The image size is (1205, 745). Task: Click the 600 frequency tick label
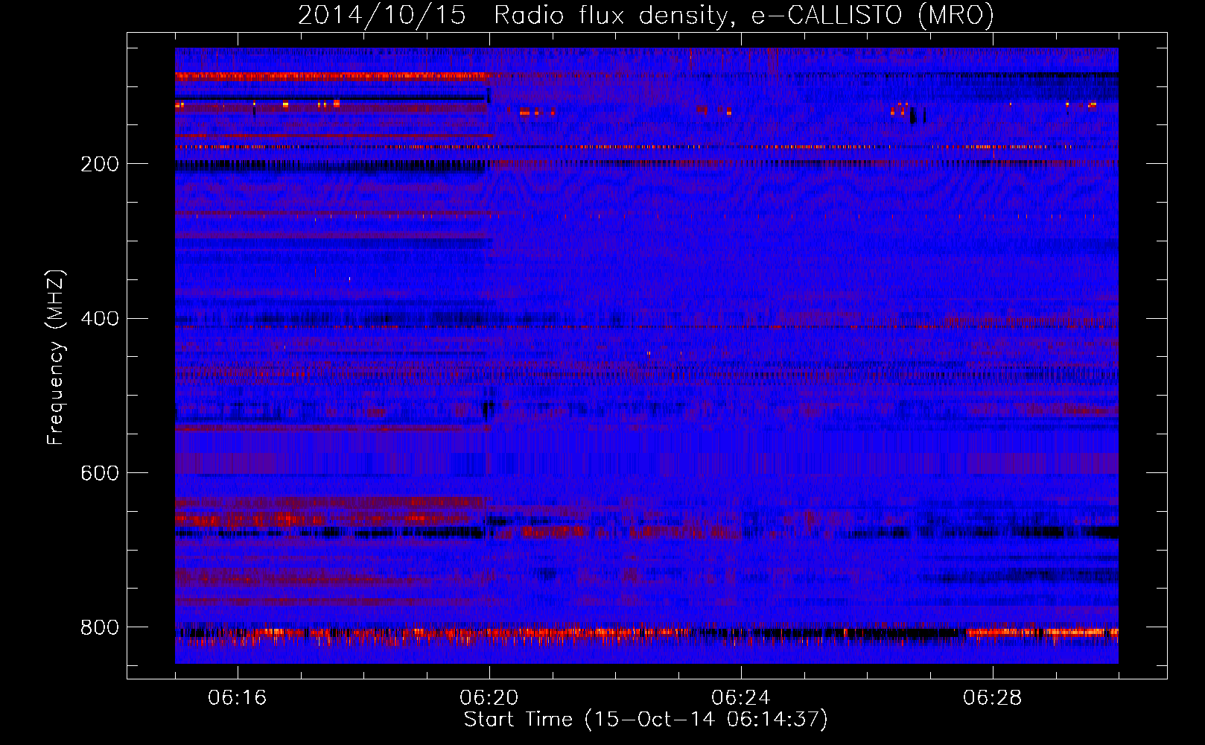click(100, 473)
